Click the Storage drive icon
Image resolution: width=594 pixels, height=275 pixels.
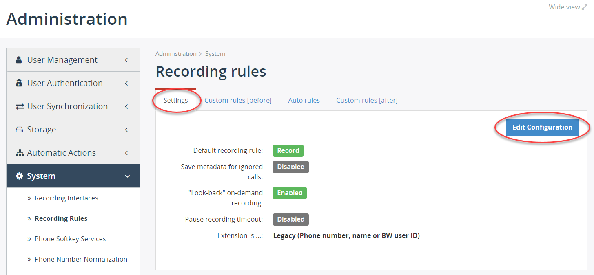click(19, 130)
